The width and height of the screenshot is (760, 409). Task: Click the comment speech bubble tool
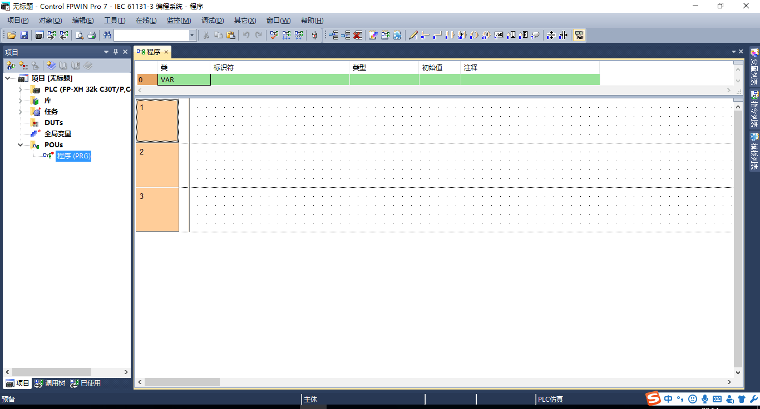tap(535, 35)
